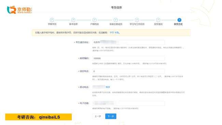This screenshot has height=125, width=222.
Task: Select the active 联系方式 step circle
Action: (179, 20)
